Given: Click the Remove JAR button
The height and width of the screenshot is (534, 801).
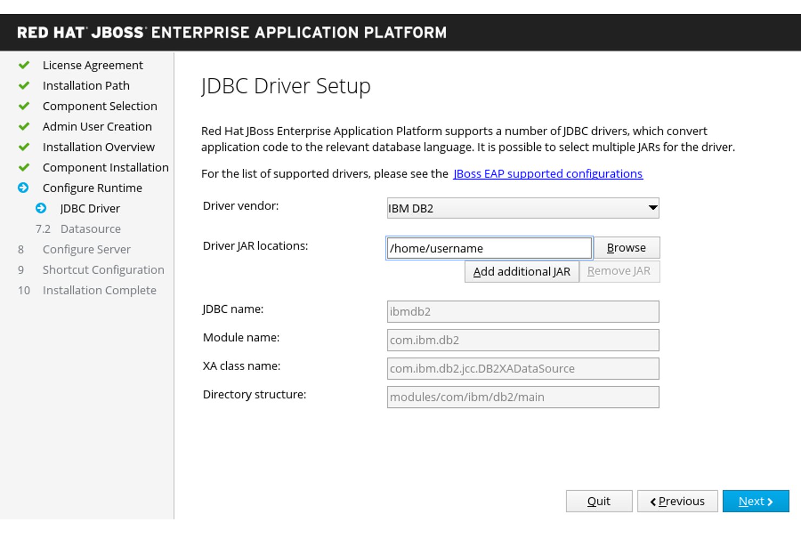Looking at the screenshot, I should click(x=619, y=272).
